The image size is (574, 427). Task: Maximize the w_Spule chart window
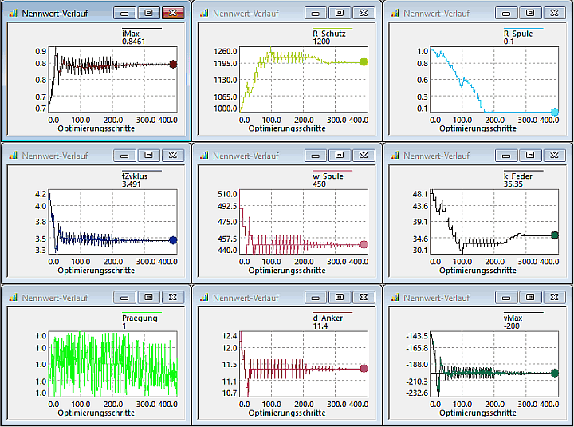340,155
